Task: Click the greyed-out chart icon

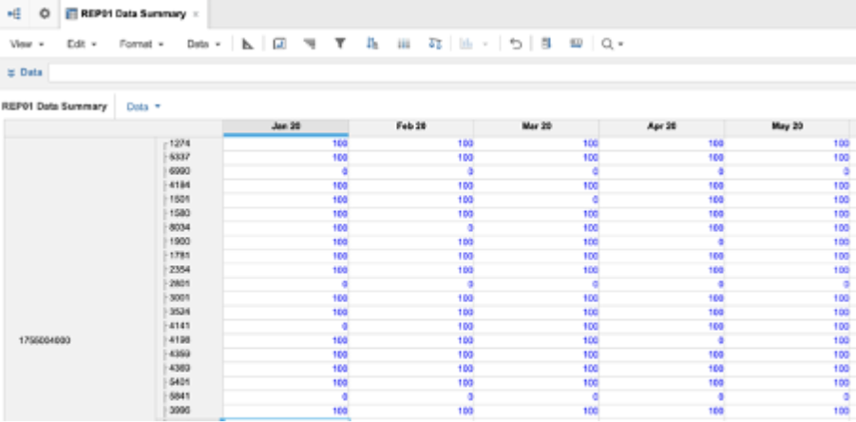Action: click(466, 45)
